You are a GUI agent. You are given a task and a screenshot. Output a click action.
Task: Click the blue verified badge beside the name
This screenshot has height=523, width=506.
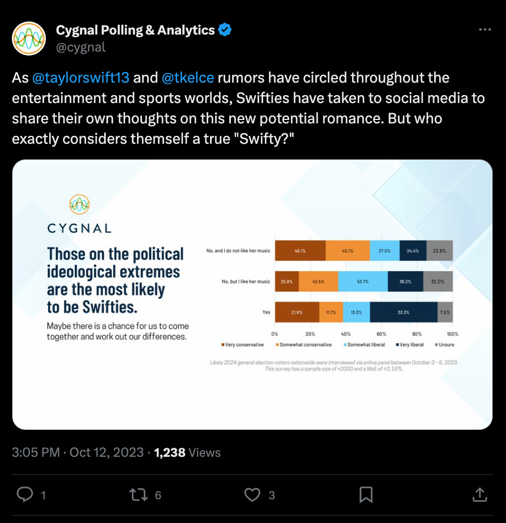click(224, 29)
